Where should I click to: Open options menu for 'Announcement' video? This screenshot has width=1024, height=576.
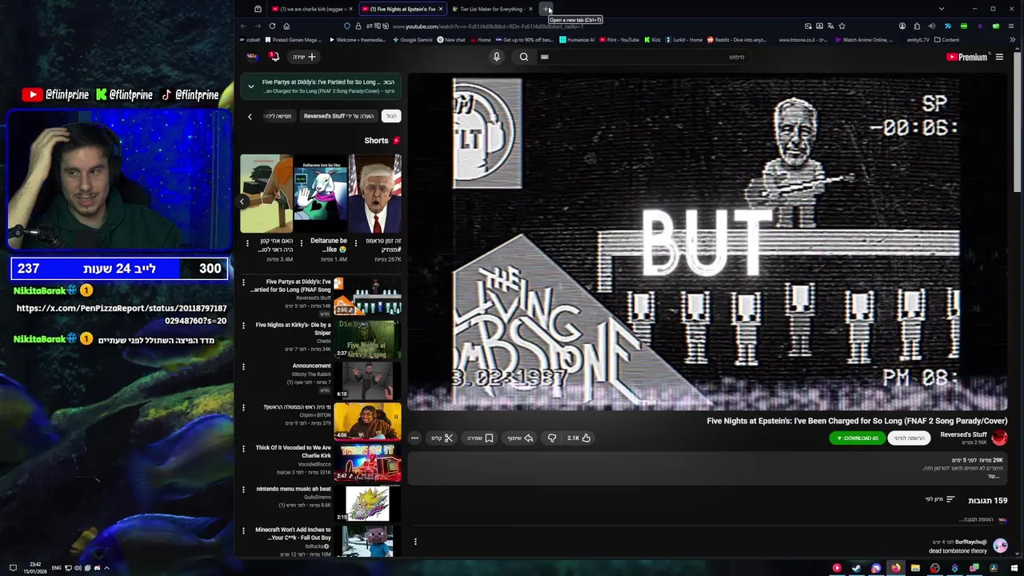(x=244, y=366)
